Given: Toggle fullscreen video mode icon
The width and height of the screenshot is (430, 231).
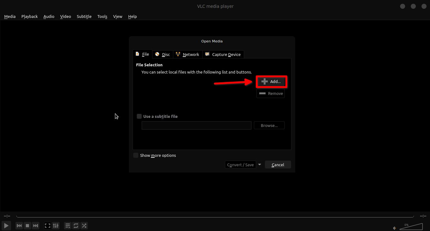Looking at the screenshot, I should click(48, 226).
